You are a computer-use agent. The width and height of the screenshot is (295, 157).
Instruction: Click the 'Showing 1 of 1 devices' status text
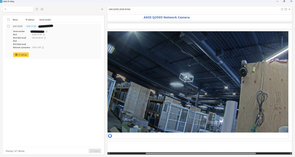[15, 151]
